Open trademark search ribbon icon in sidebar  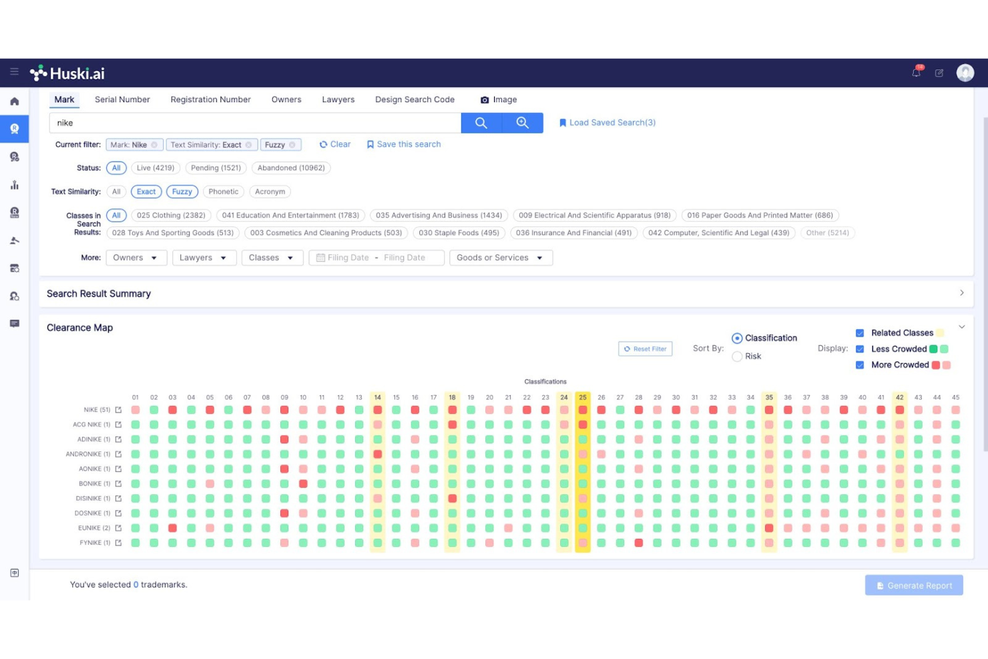(x=14, y=129)
